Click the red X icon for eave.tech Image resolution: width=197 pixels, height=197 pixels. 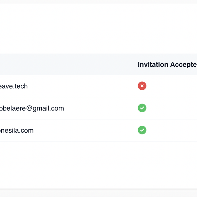[x=142, y=86]
